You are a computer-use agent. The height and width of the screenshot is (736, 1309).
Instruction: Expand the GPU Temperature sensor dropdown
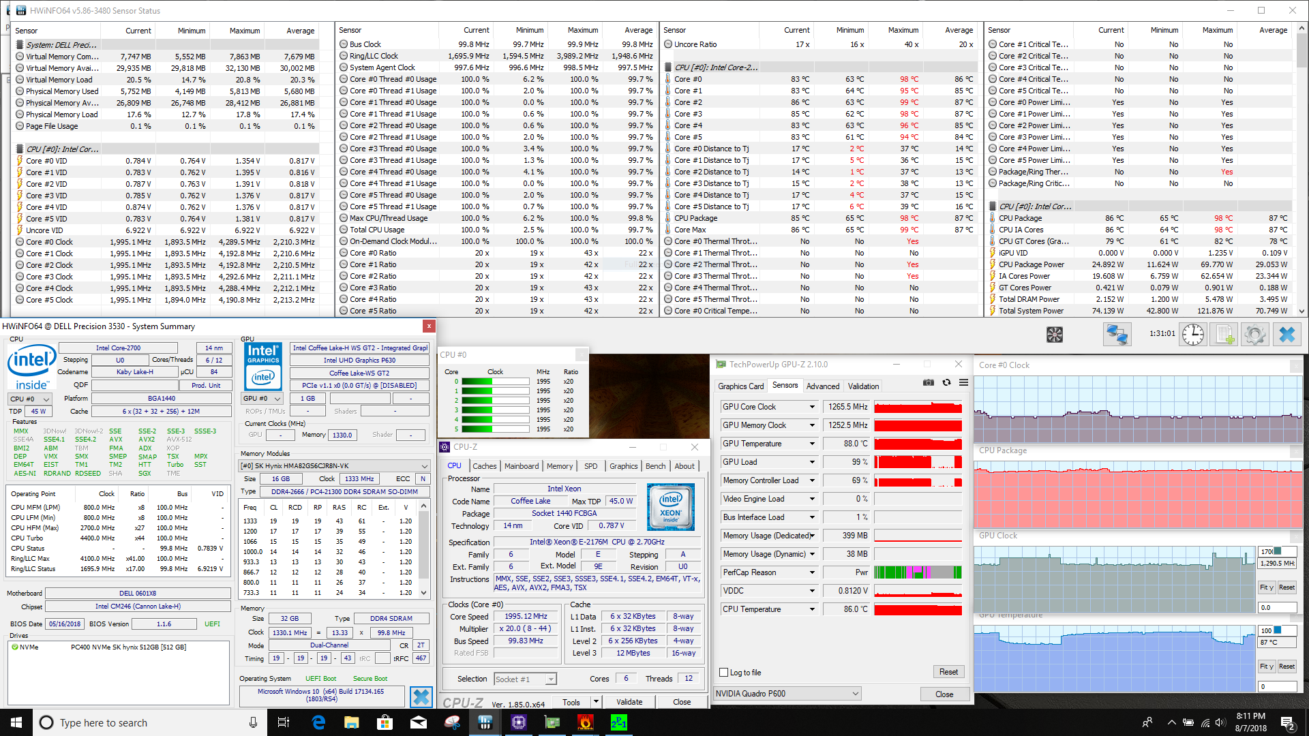pyautogui.click(x=812, y=444)
